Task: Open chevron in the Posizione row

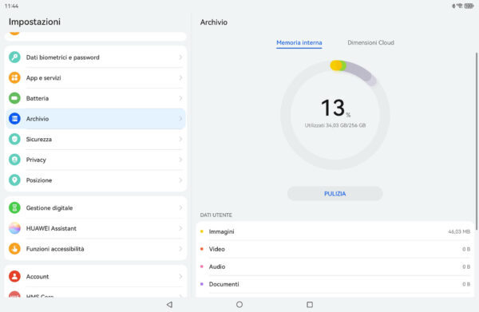Action: tap(180, 180)
